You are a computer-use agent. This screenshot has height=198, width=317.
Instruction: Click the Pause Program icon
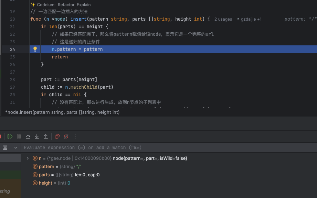(x=19, y=136)
